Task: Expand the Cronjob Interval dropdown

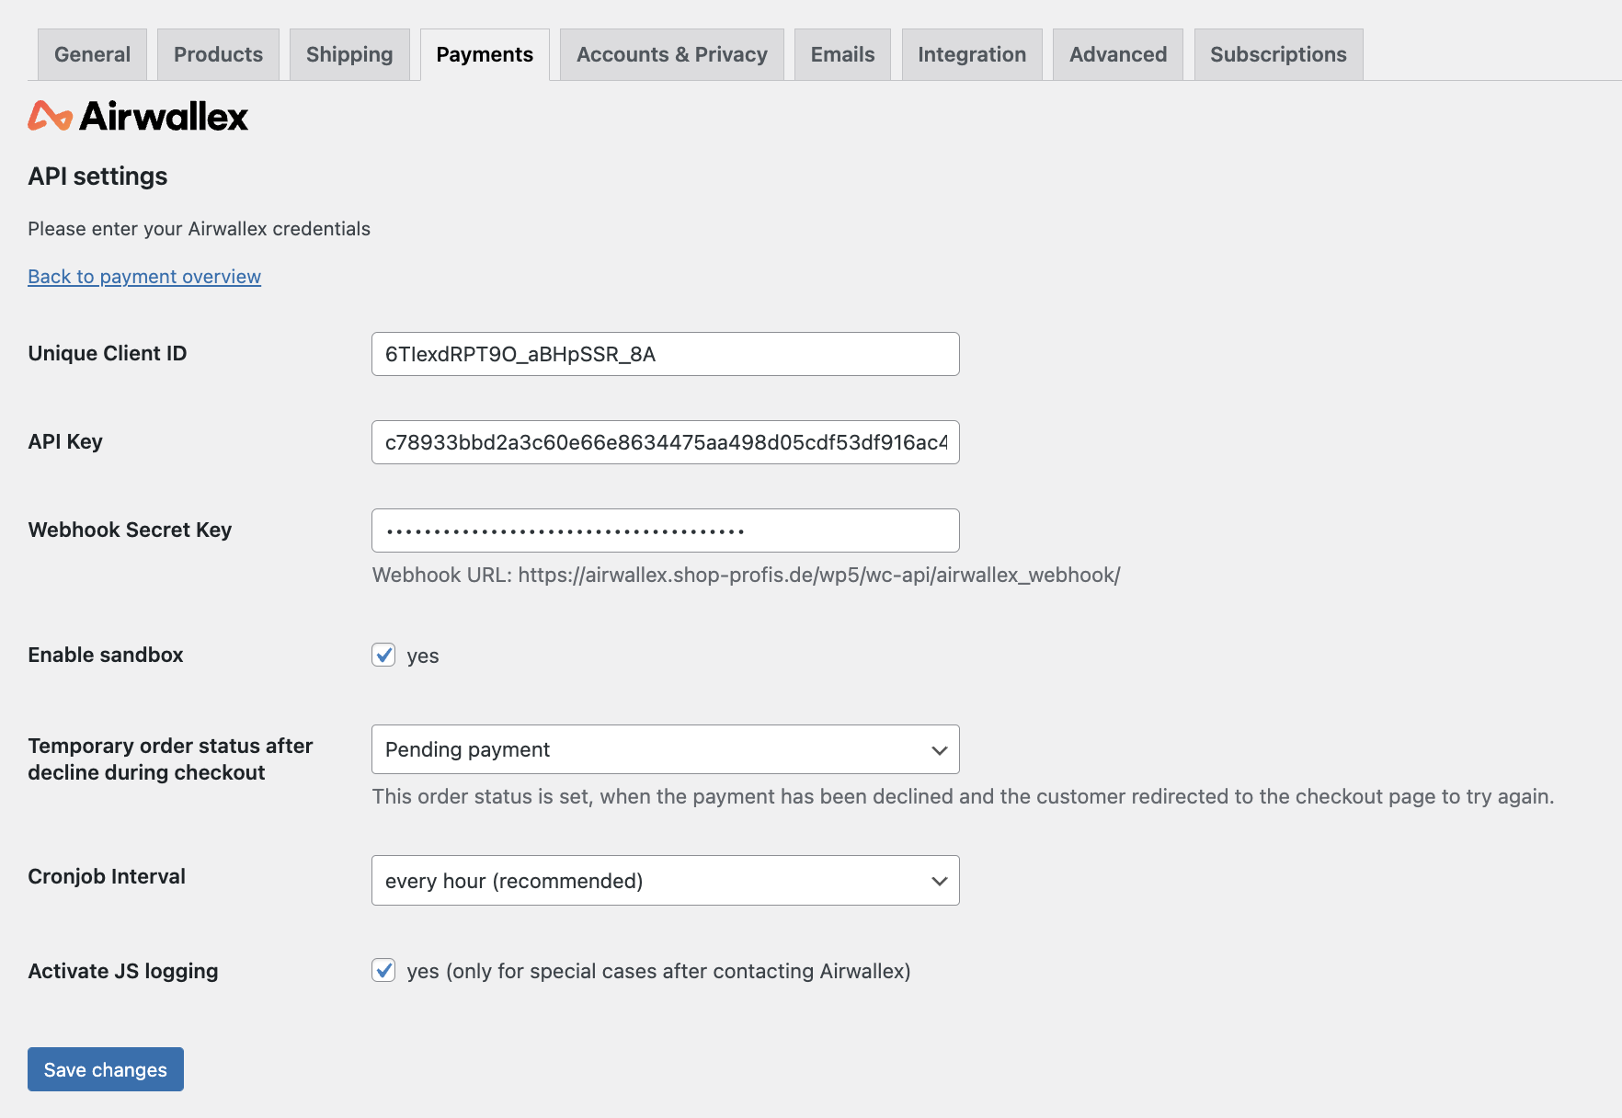Action: (x=664, y=880)
